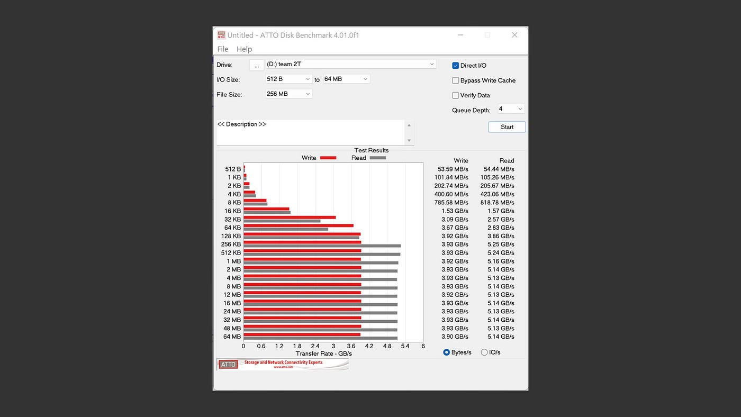Open the File Size dropdown 256 MB
The height and width of the screenshot is (417, 741).
coord(289,94)
